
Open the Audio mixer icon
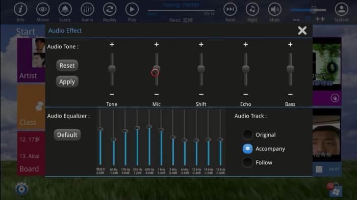point(87,10)
